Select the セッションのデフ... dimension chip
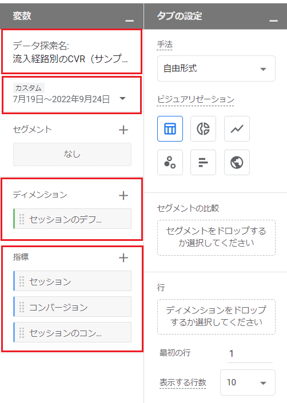 [73, 219]
